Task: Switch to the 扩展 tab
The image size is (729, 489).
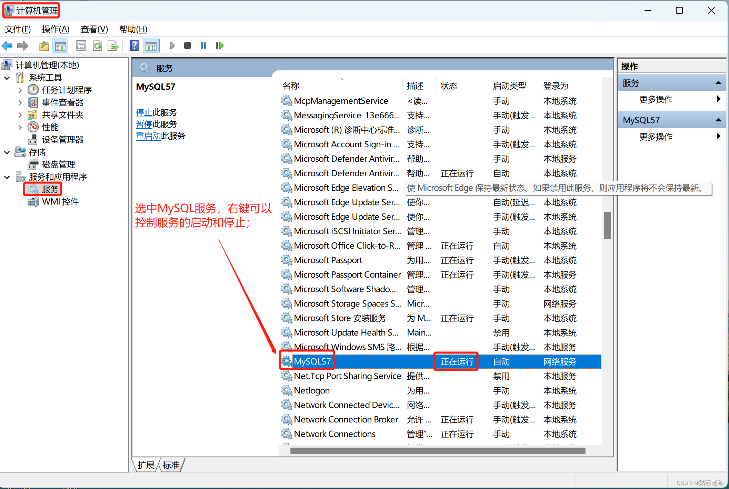Action: tap(146, 465)
